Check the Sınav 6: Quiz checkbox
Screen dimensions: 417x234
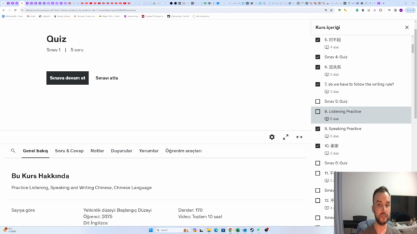click(x=317, y=163)
